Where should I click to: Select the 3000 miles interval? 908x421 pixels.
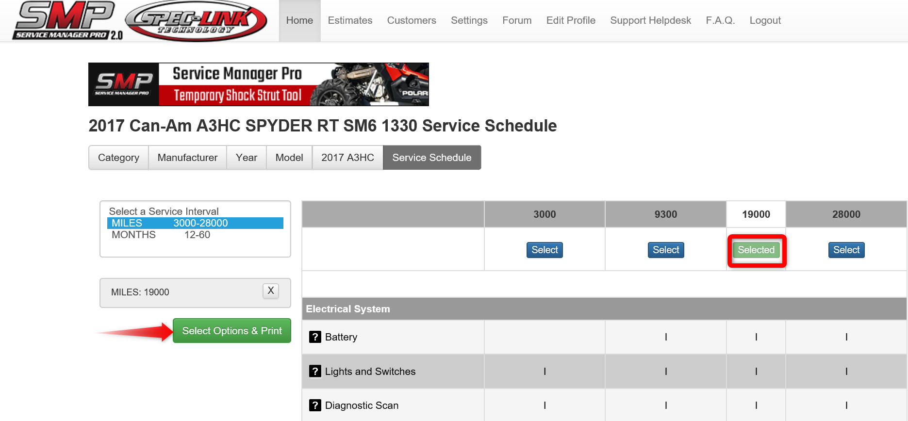click(545, 250)
